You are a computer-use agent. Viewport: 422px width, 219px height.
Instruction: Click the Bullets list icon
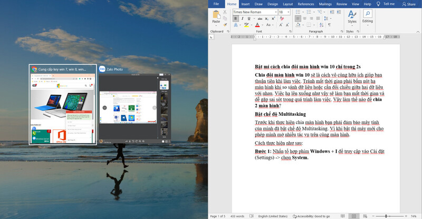tap(298, 12)
